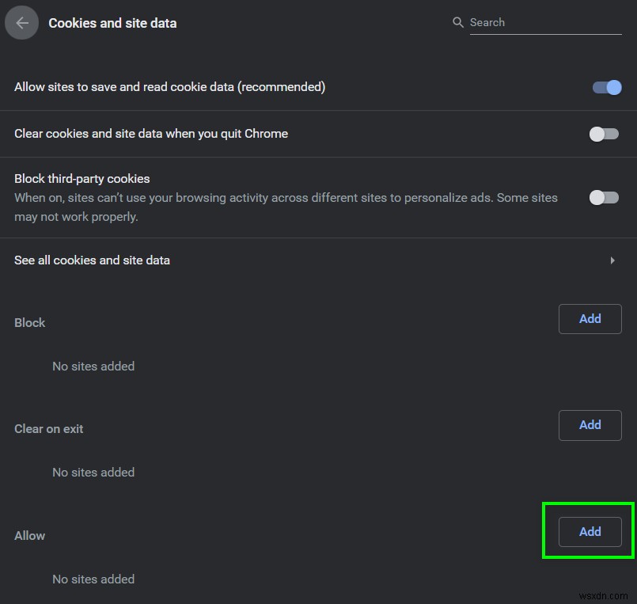This screenshot has height=604, width=637.
Task: Select the Block section heading
Action: point(30,323)
